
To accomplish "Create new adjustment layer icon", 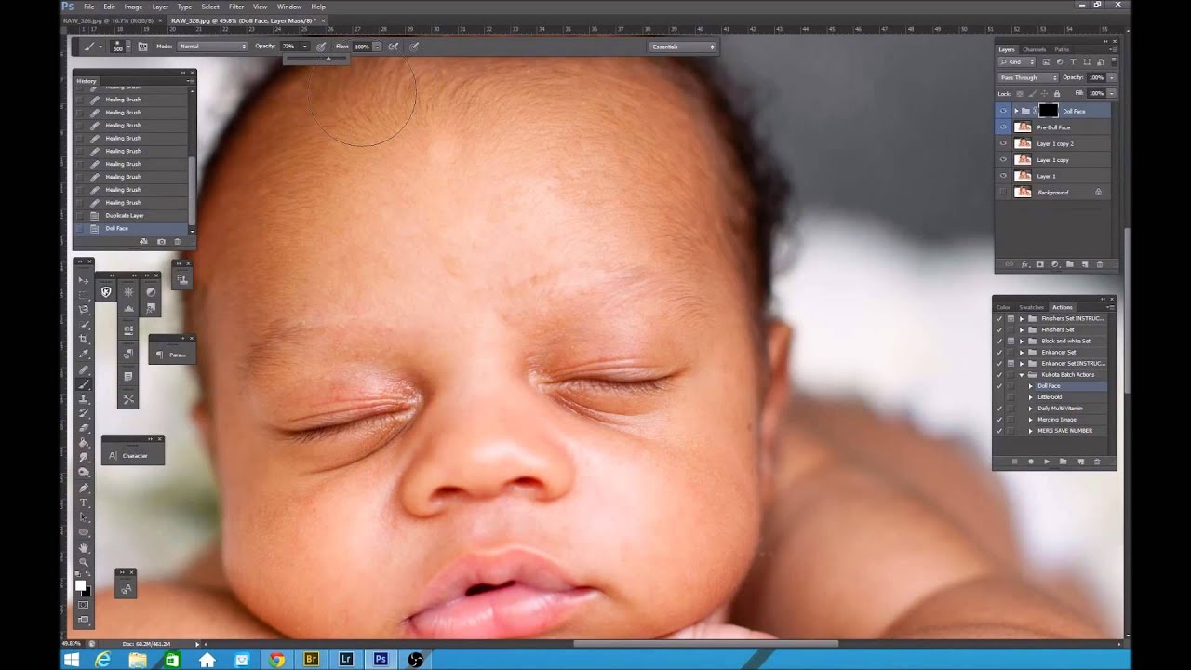I will 1055,264.
